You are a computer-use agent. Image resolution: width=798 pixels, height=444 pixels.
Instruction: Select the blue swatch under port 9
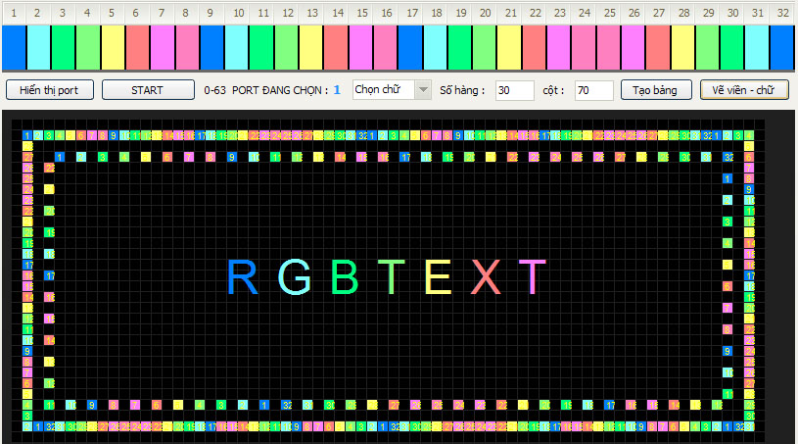tap(211, 46)
